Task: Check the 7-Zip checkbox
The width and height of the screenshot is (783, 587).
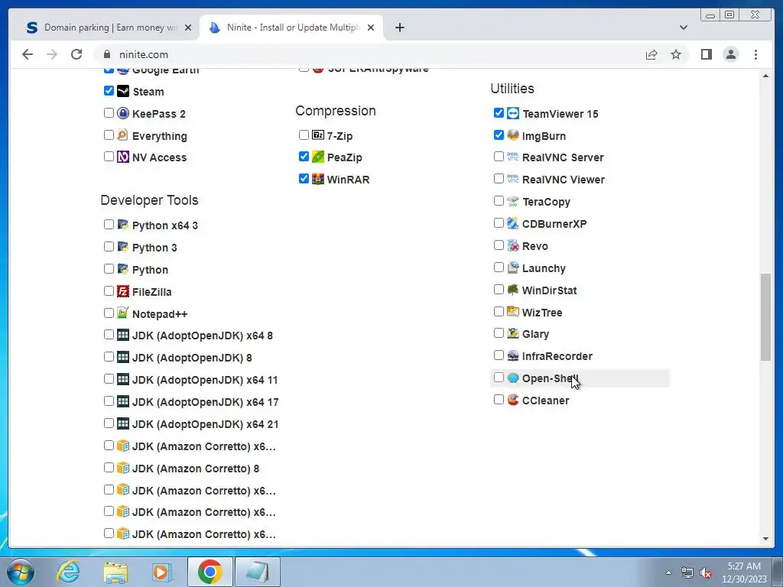Action: click(304, 135)
